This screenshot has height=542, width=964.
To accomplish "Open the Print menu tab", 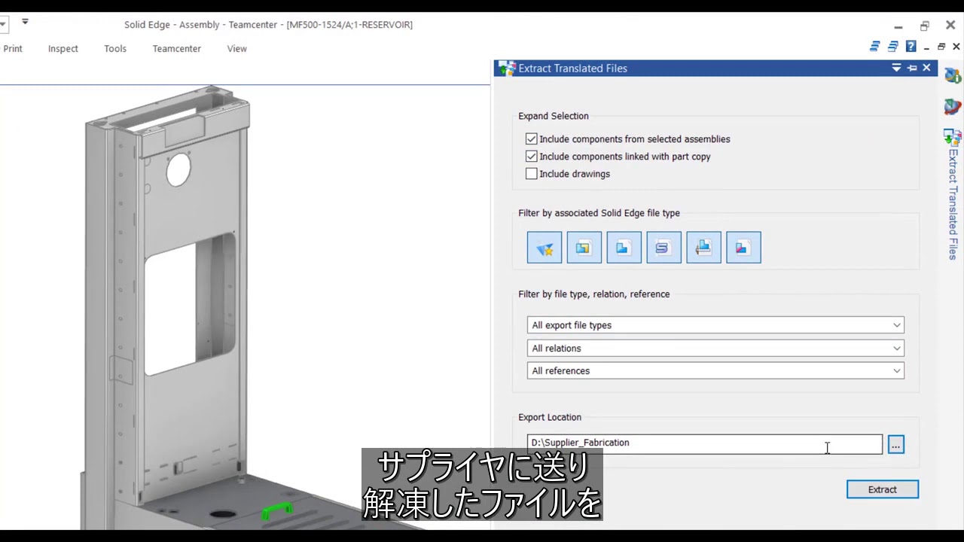I will (x=13, y=49).
